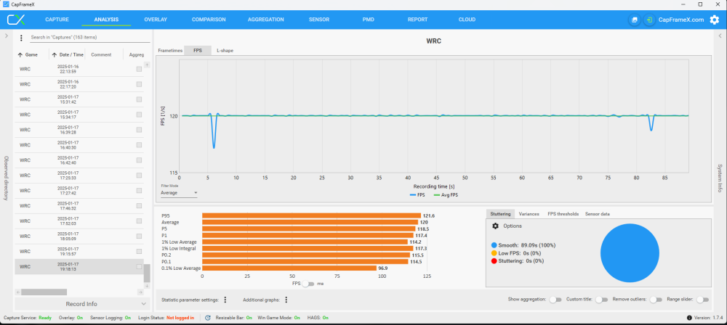This screenshot has height=325, width=727.
Task: Check aggregation box for first WRC capture
Action: (139, 69)
